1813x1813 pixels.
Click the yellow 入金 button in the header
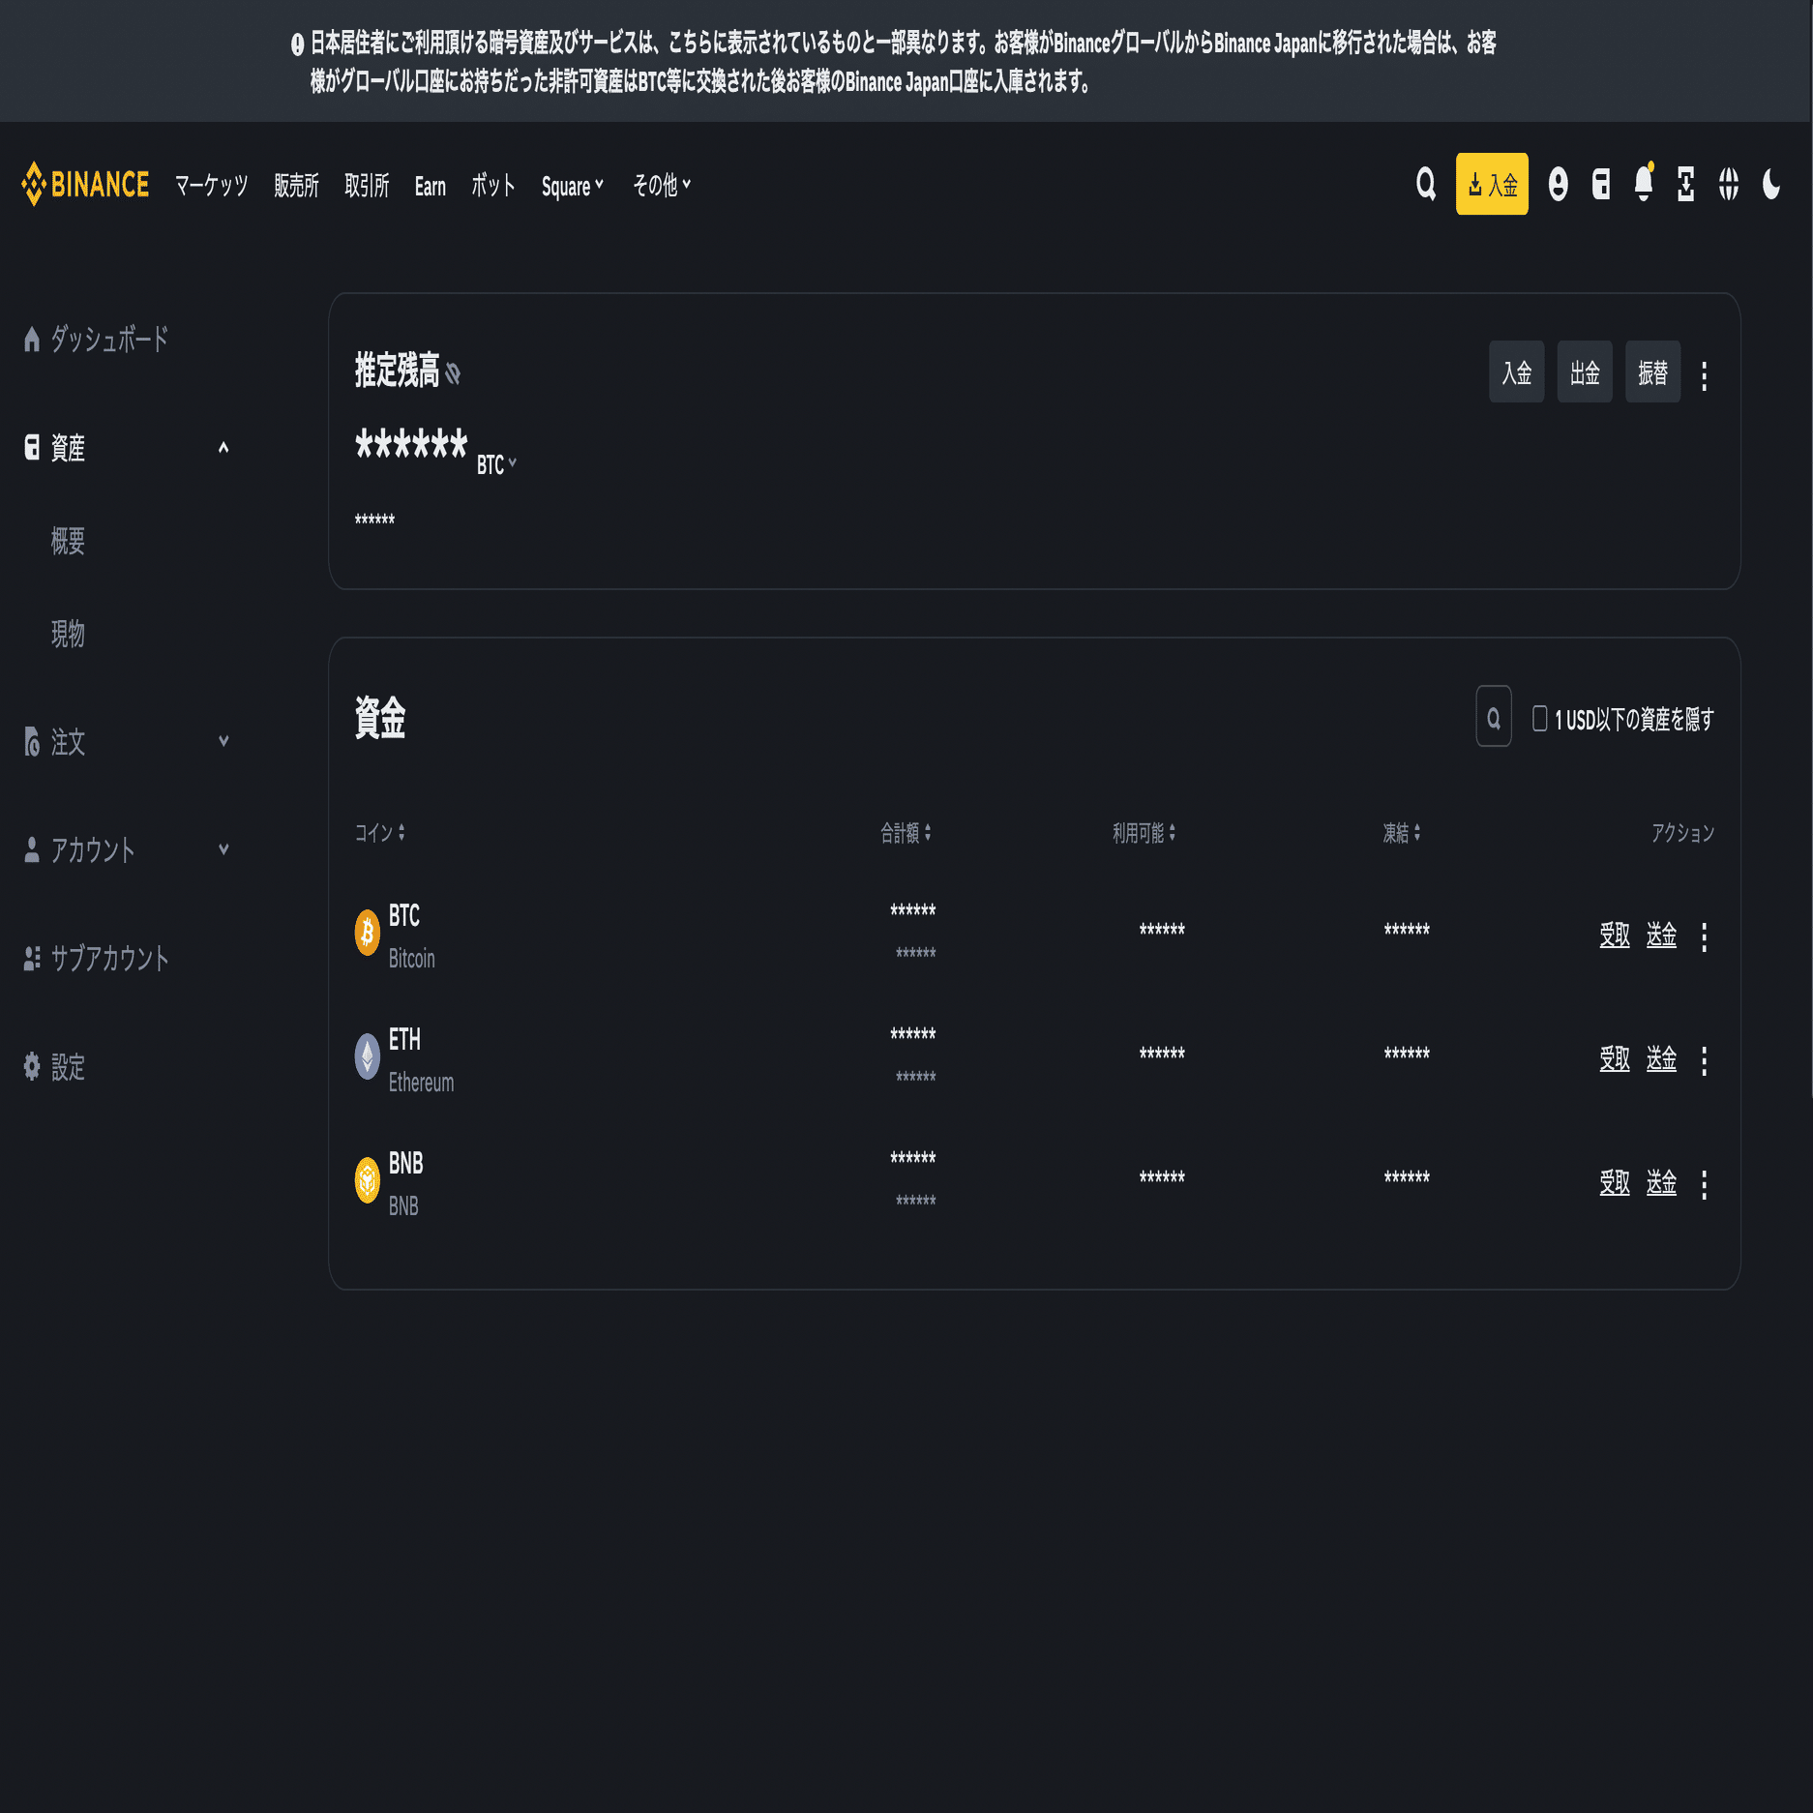pyautogui.click(x=1492, y=184)
